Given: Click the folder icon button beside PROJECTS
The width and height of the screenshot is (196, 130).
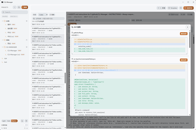Looking at the screenshot, I should (19, 7).
